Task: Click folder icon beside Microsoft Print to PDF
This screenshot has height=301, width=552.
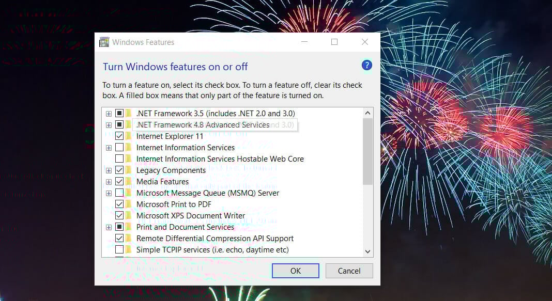Action: click(129, 204)
